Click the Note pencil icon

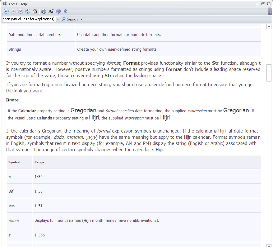pos(7,100)
